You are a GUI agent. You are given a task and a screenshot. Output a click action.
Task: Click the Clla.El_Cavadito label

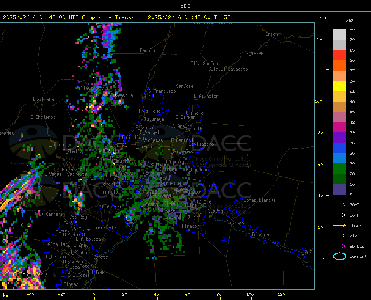coord(228,69)
